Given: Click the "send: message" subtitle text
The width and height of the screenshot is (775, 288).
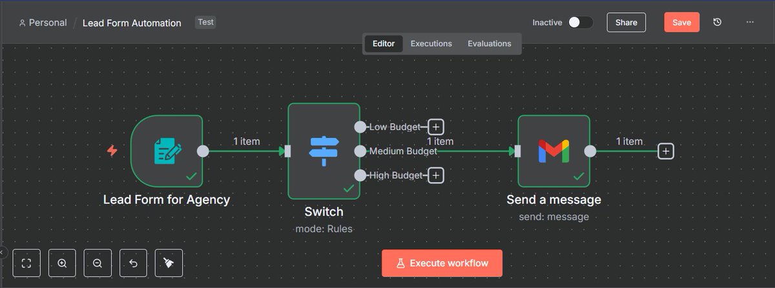Looking at the screenshot, I should click(553, 216).
